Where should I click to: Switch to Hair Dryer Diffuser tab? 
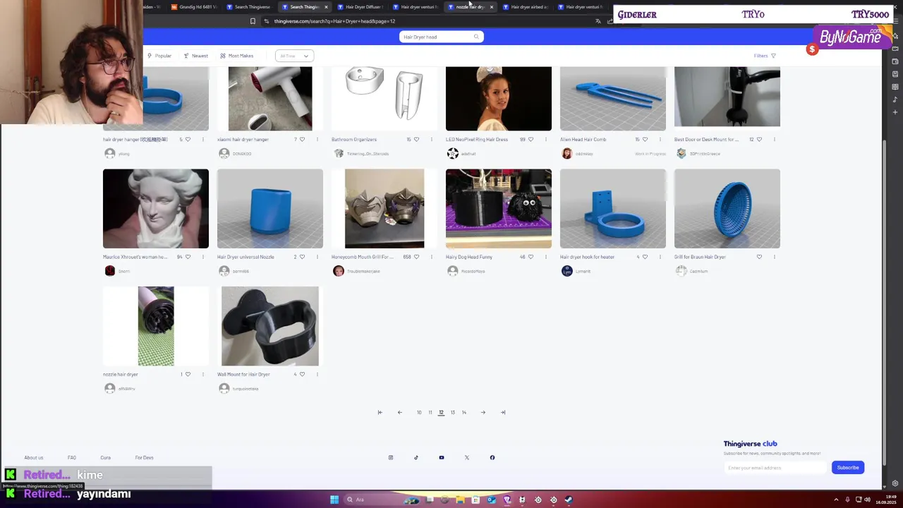[x=360, y=7]
